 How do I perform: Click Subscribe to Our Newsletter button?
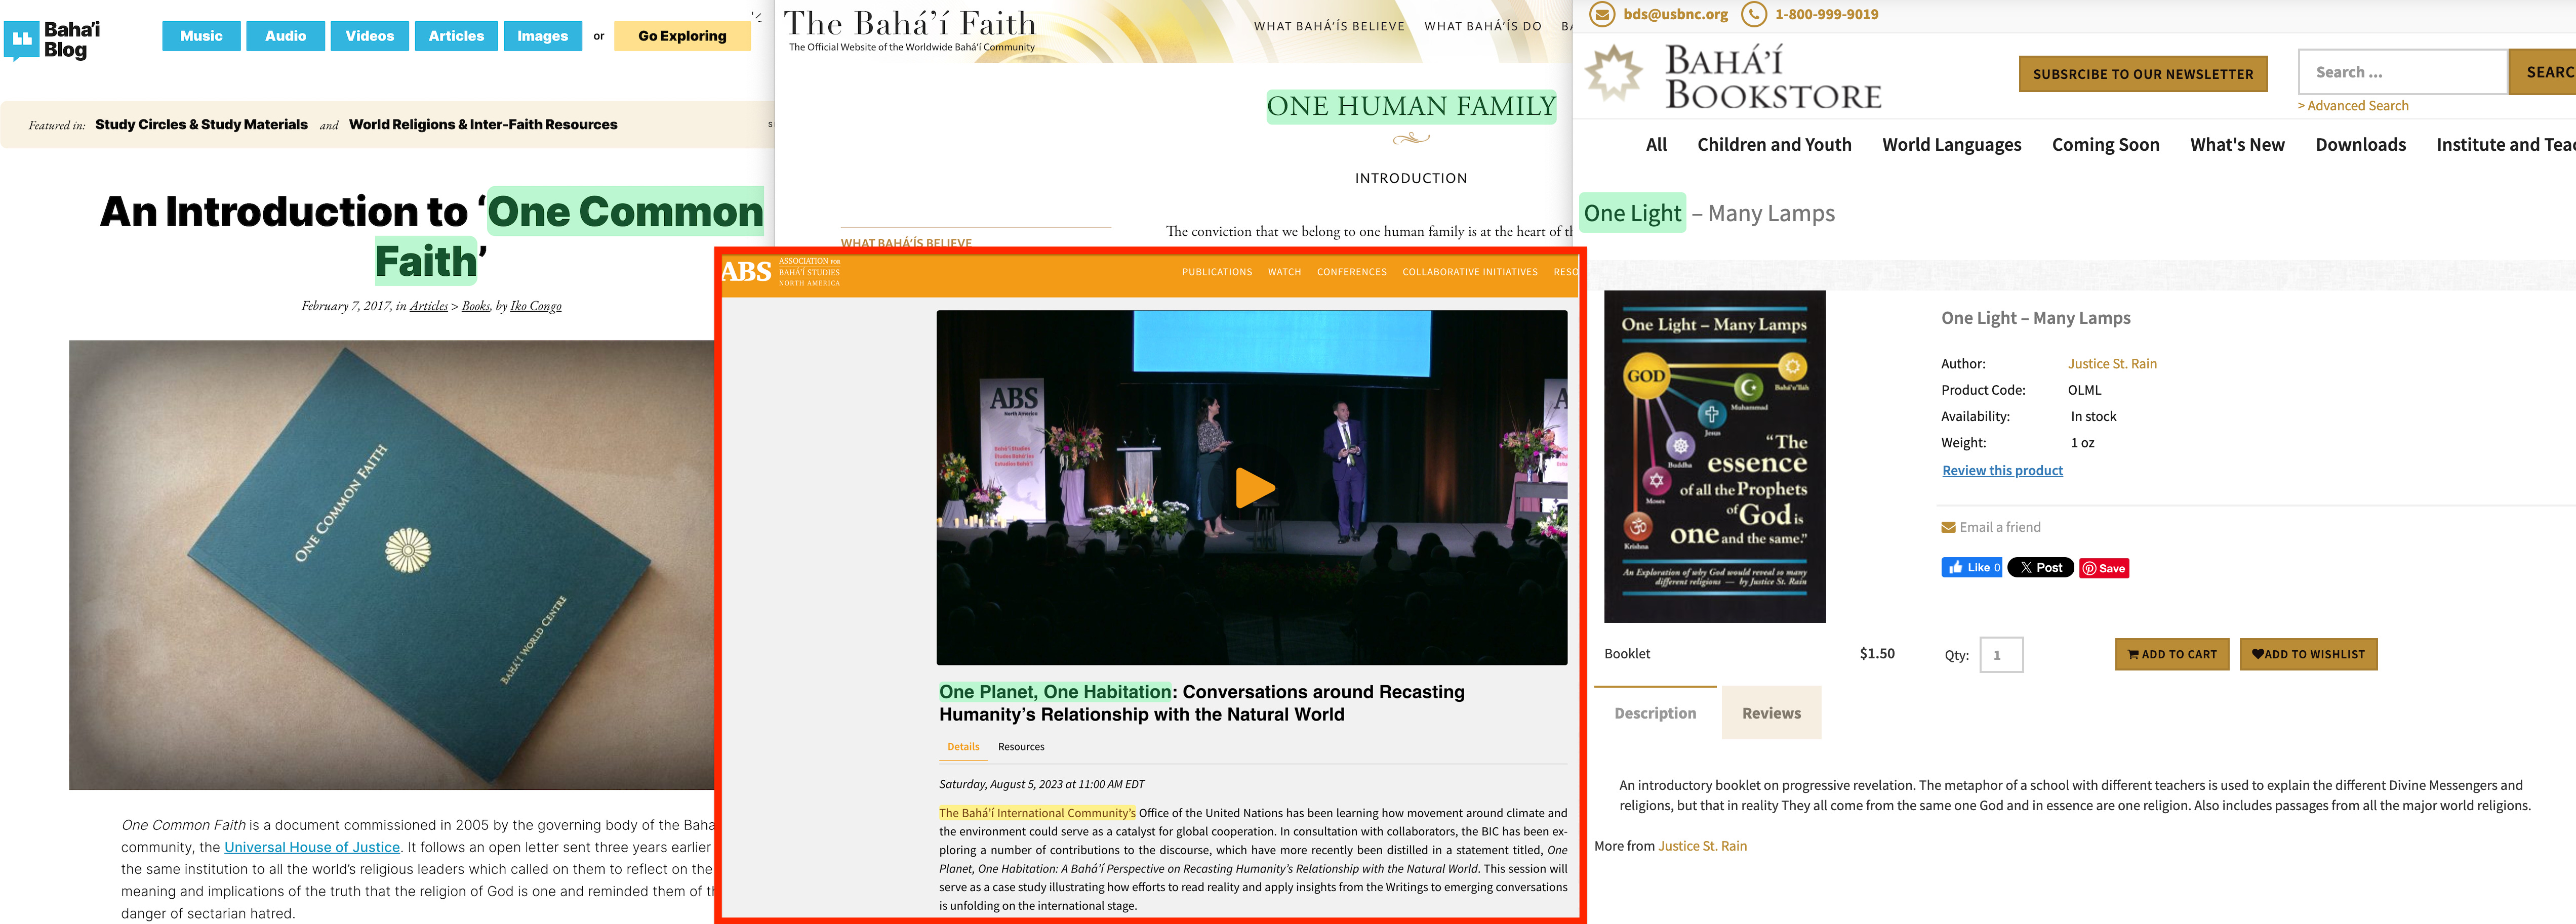click(2143, 74)
